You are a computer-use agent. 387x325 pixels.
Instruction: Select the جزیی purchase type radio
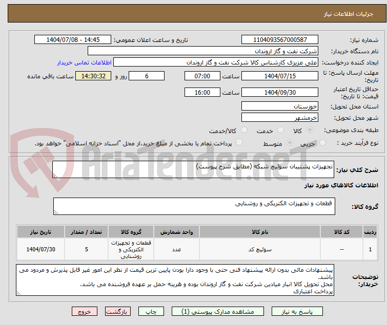point(322,143)
